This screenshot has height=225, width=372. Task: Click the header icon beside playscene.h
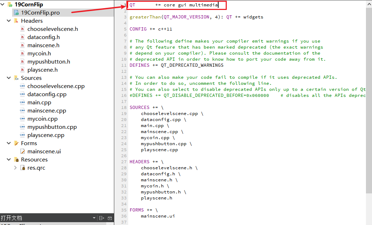22,70
